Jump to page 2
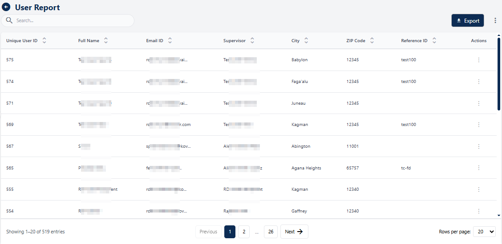The height and width of the screenshot is (244, 502). tap(244, 232)
